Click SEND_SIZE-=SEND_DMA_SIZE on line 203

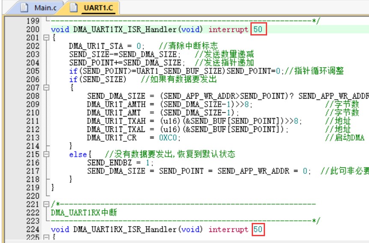[123, 55]
